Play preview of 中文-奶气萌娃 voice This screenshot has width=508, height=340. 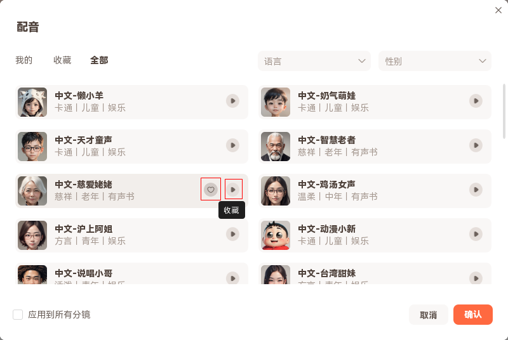[x=476, y=101]
